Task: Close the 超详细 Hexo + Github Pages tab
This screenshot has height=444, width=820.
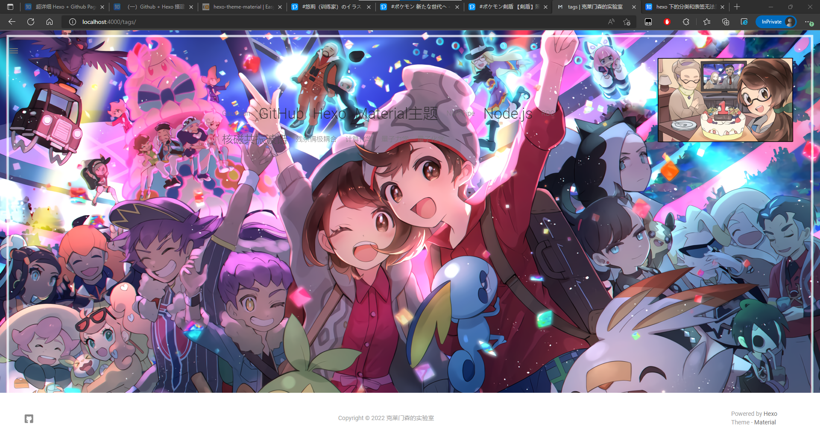Action: point(102,7)
